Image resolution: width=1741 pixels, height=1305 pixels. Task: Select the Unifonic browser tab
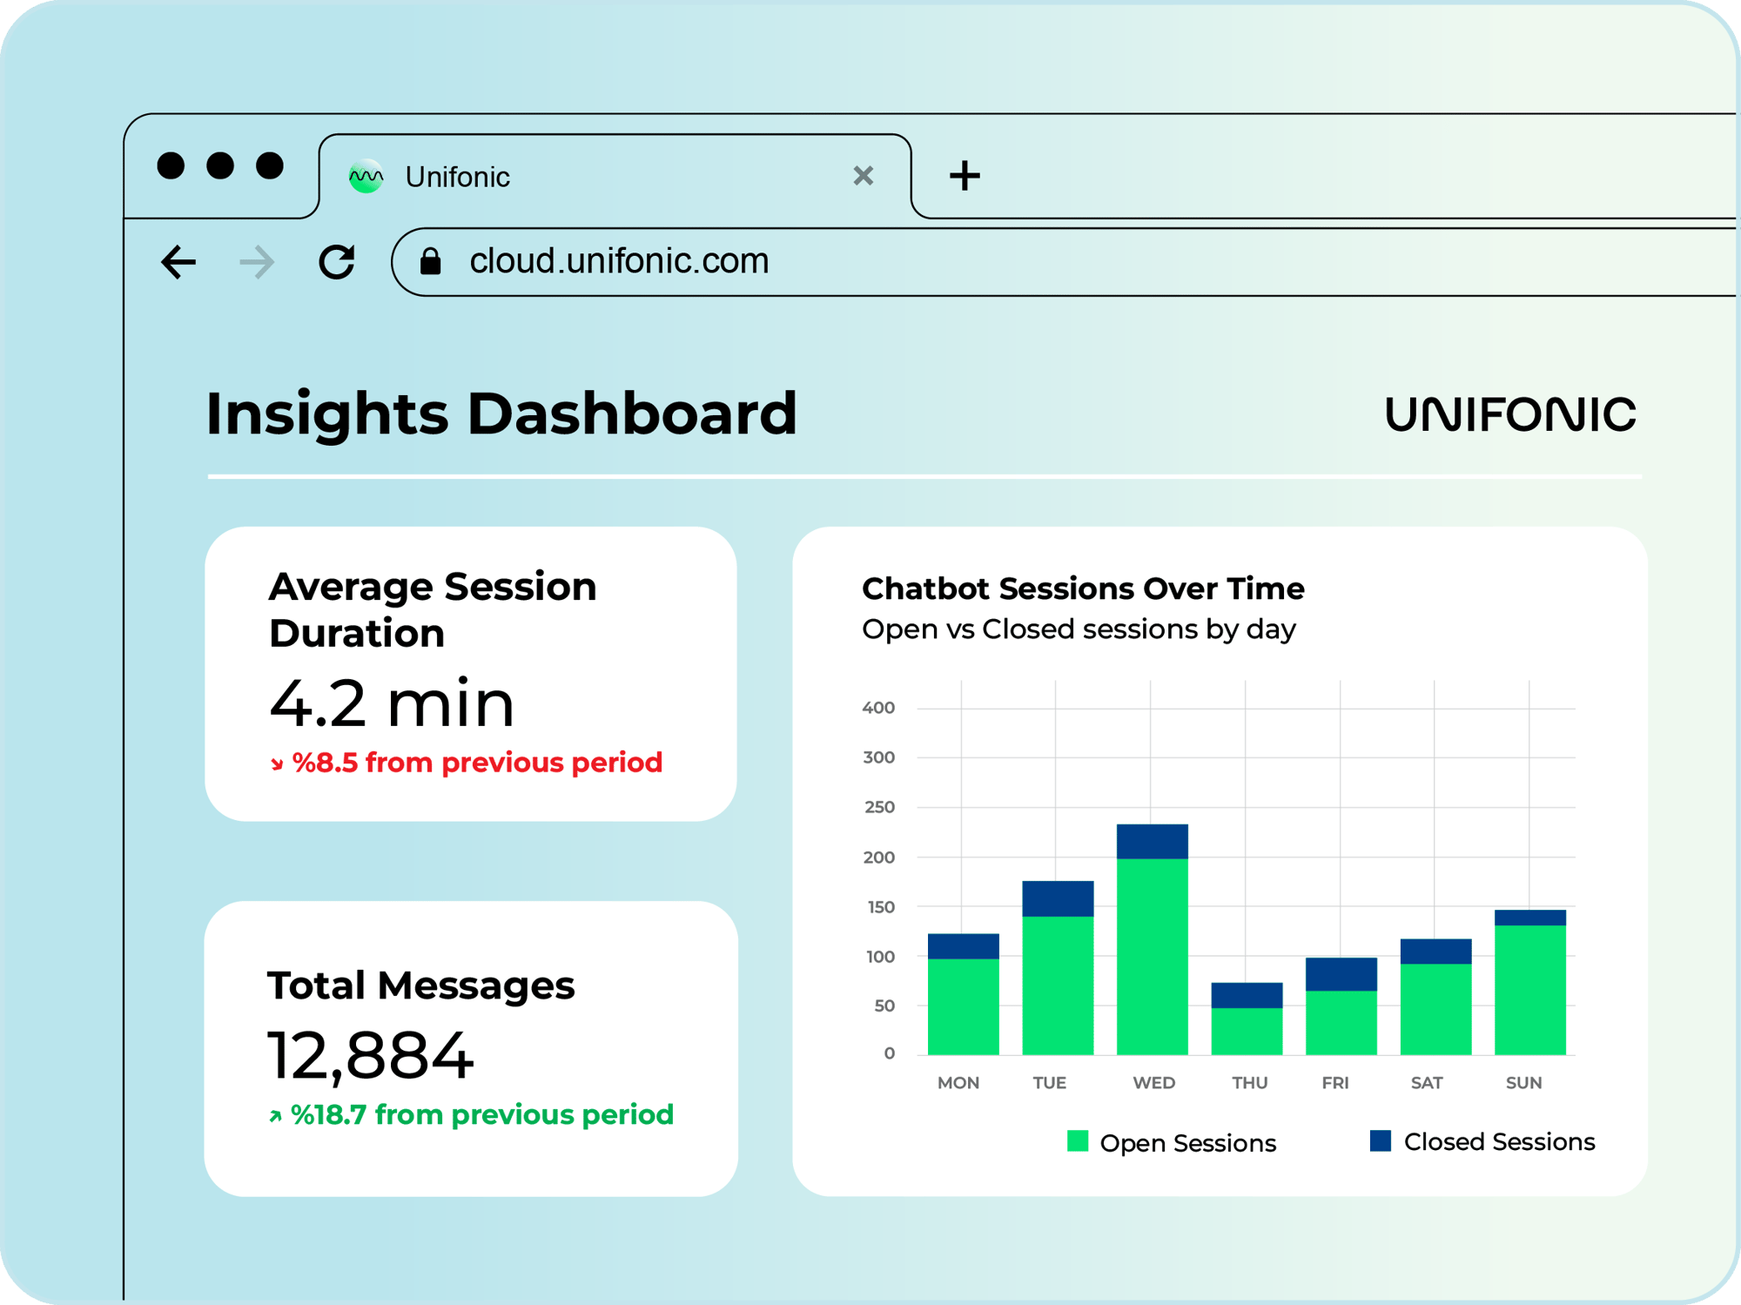(615, 176)
